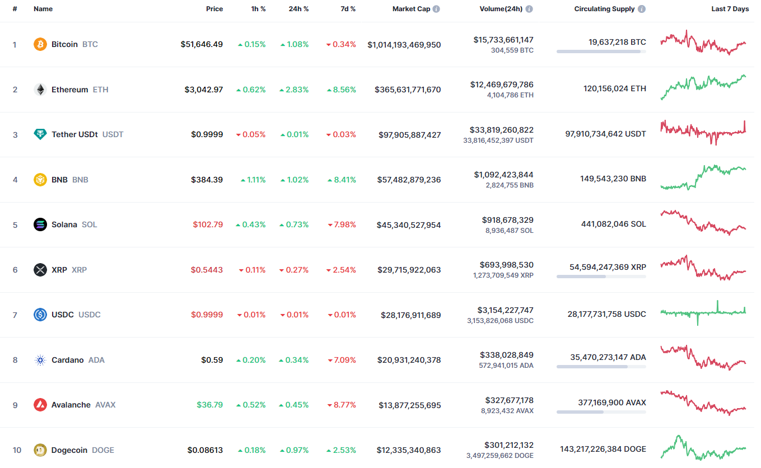
Task: Sort by 24h % column header
Action: pos(298,9)
